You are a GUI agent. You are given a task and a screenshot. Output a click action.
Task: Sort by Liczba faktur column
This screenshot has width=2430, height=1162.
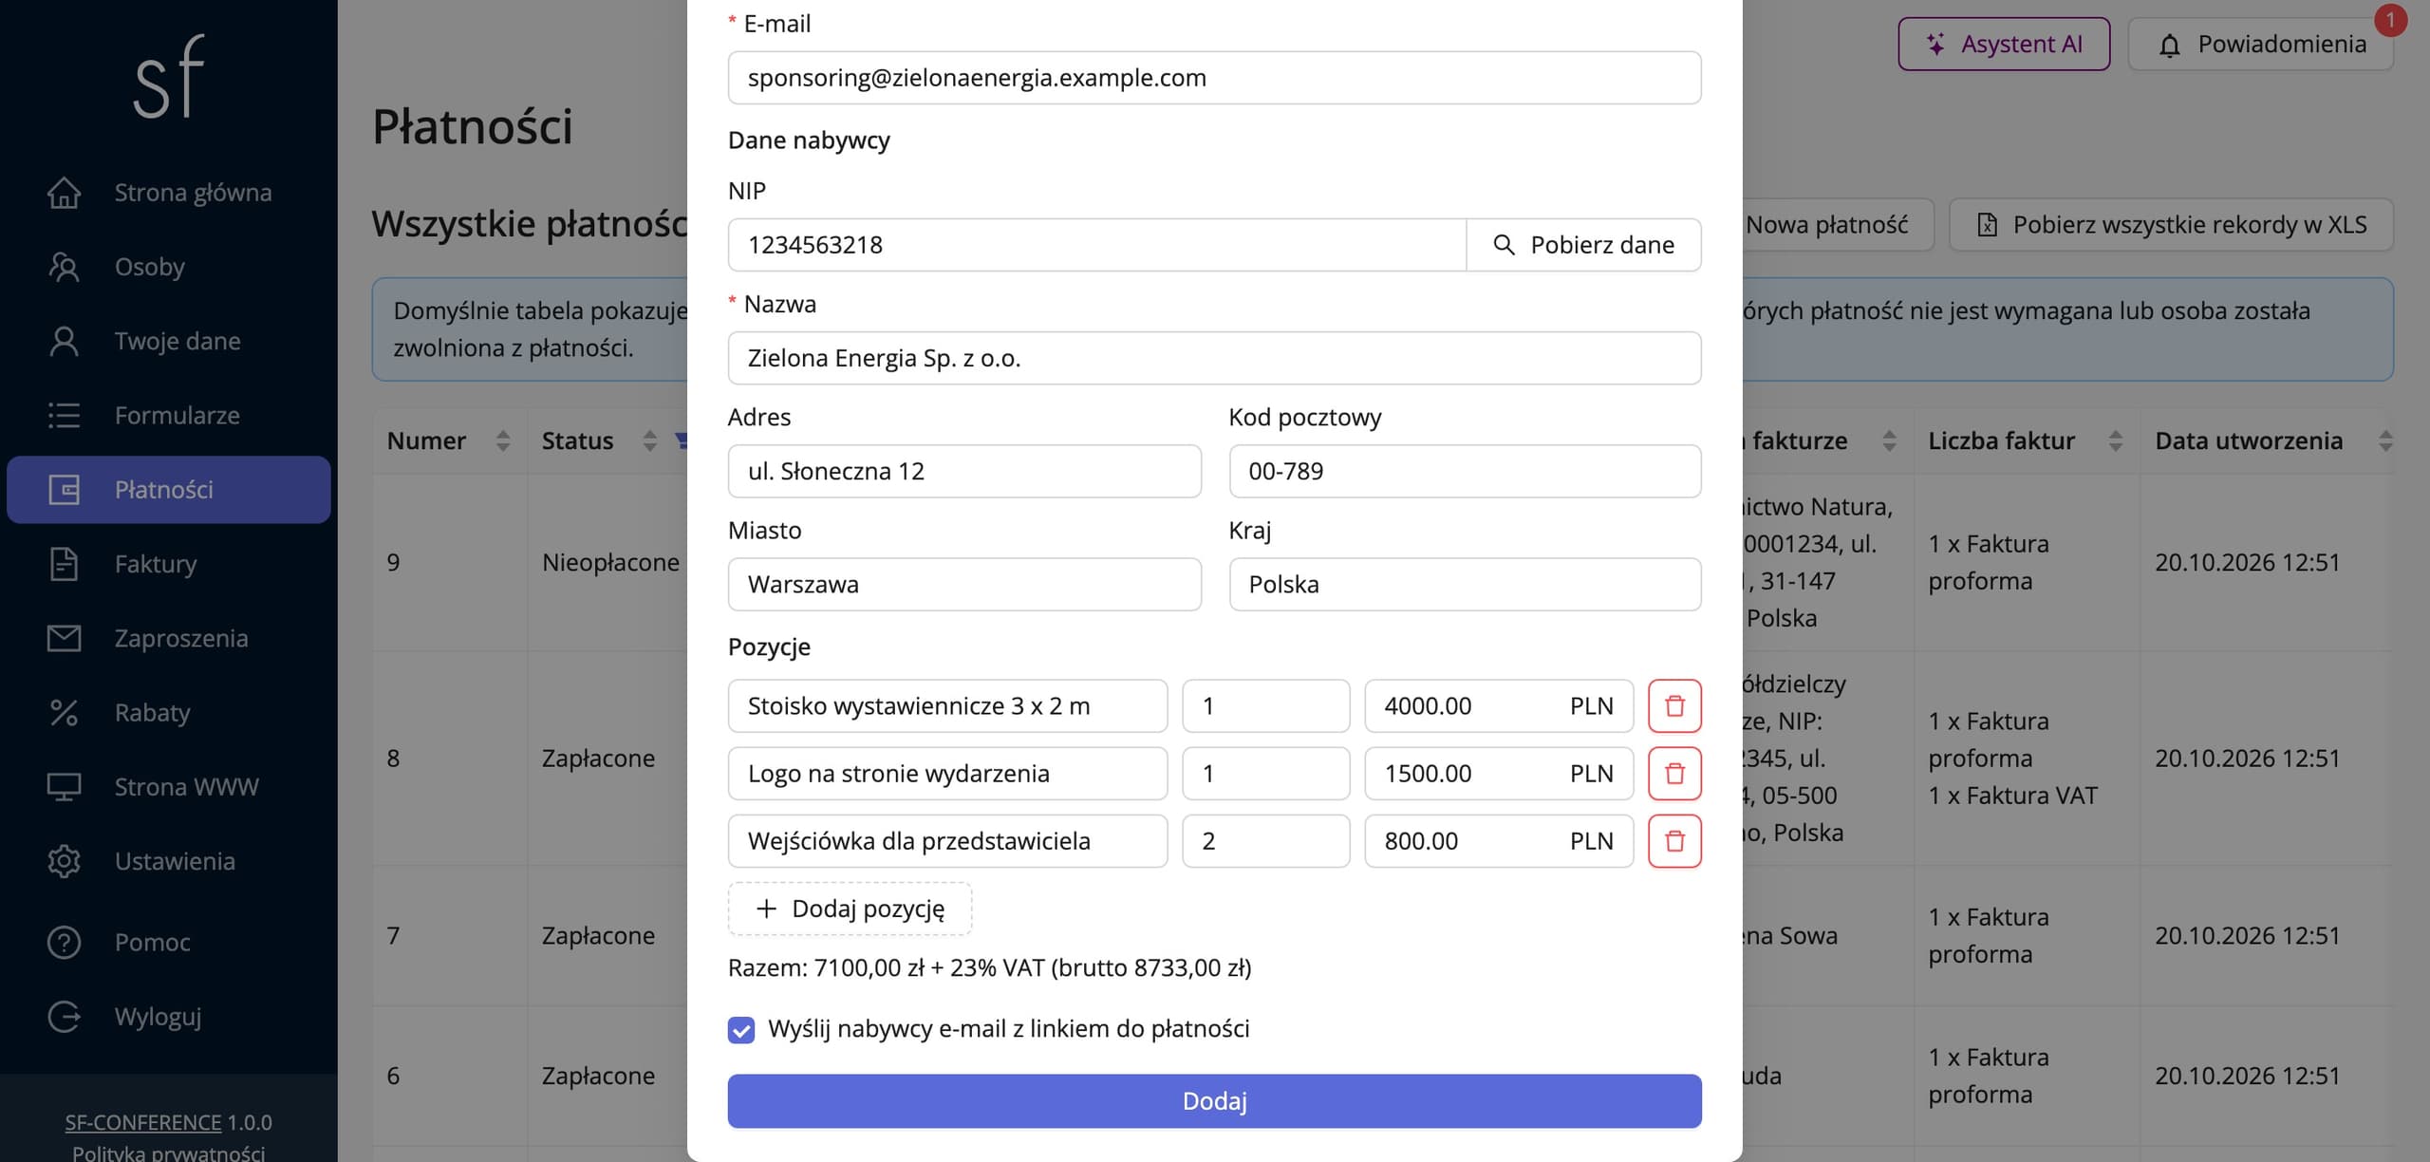pyautogui.click(x=2115, y=440)
